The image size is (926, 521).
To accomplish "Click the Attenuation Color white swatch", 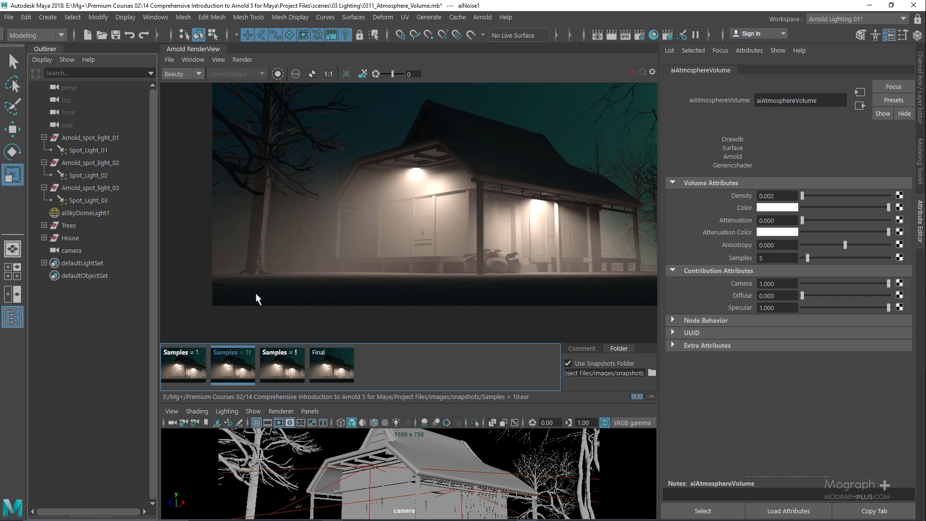I will tap(777, 232).
